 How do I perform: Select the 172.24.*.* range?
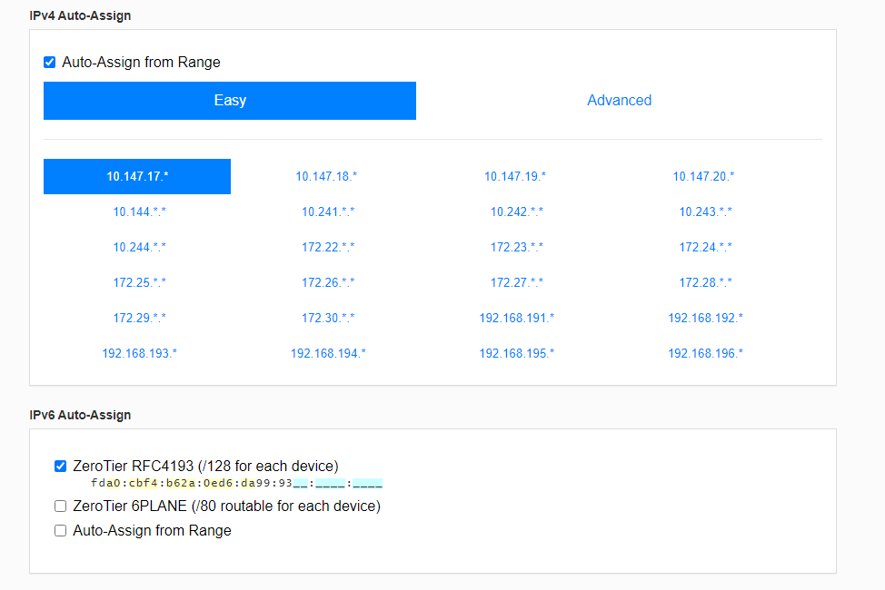[x=705, y=247]
